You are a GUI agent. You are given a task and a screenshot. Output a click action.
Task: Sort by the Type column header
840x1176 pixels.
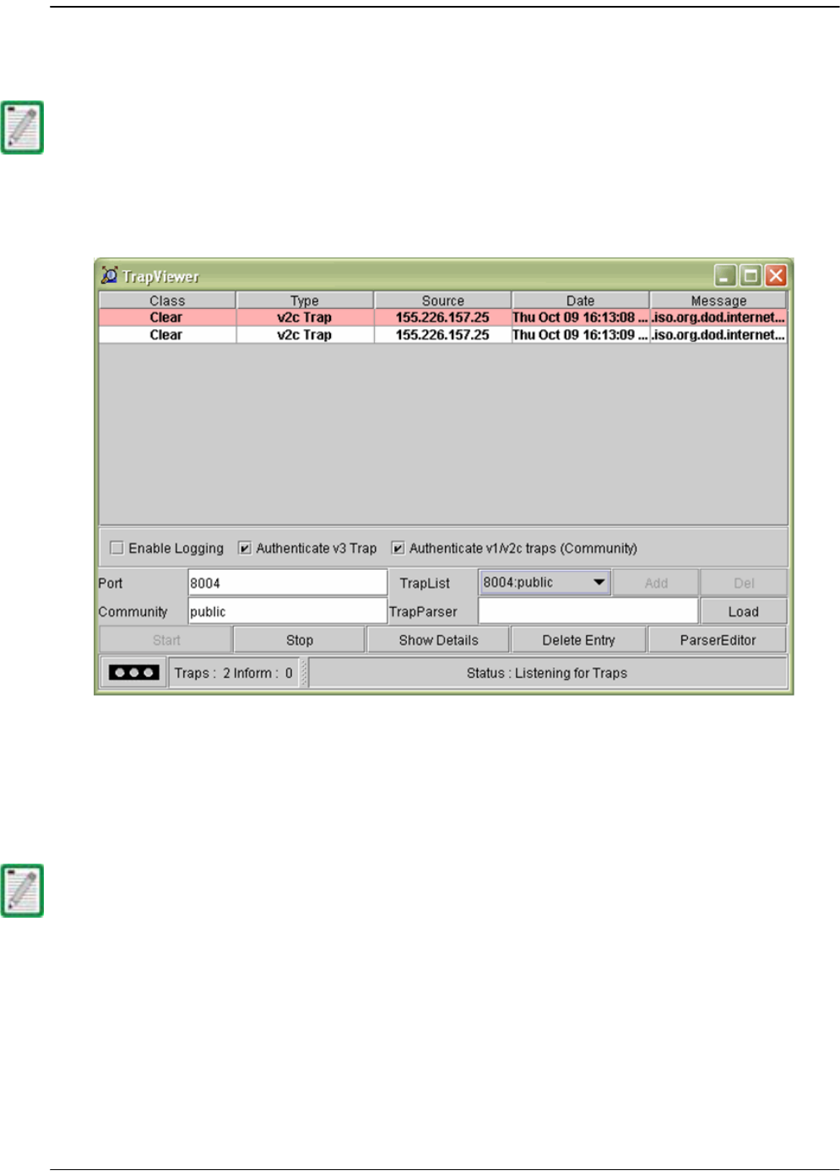click(x=305, y=301)
